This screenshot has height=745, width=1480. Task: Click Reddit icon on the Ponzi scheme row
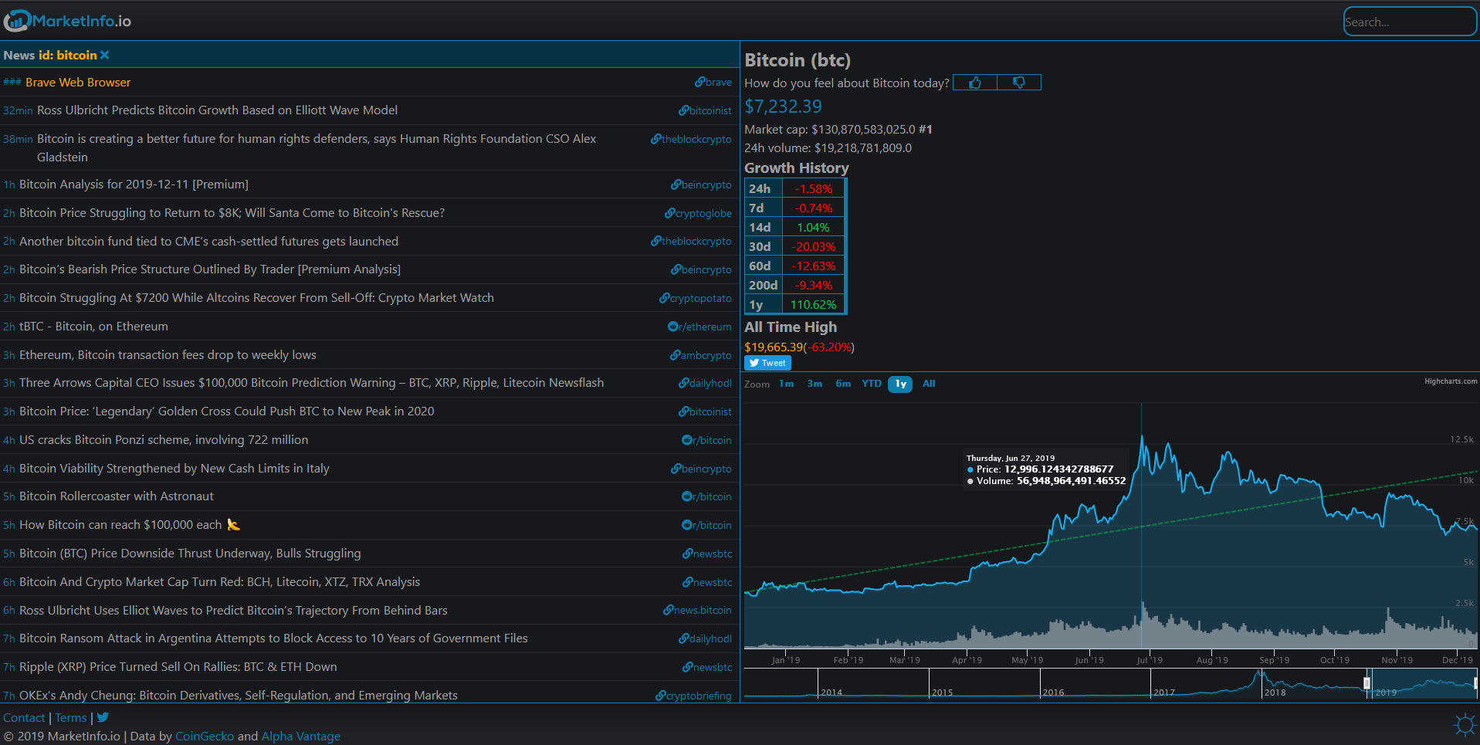point(687,440)
